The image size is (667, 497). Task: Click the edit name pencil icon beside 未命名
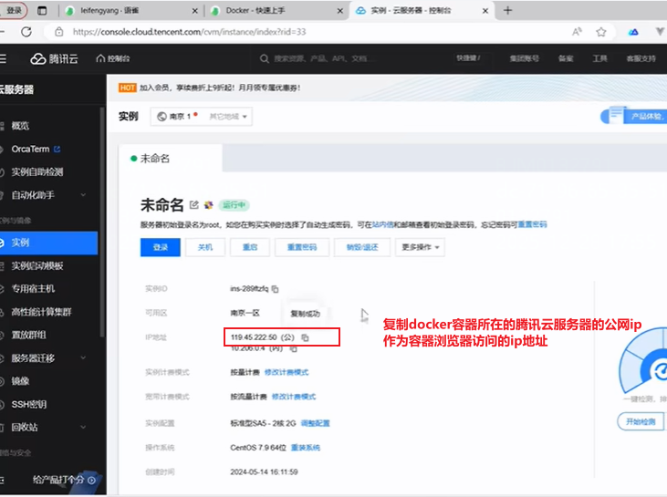click(194, 205)
